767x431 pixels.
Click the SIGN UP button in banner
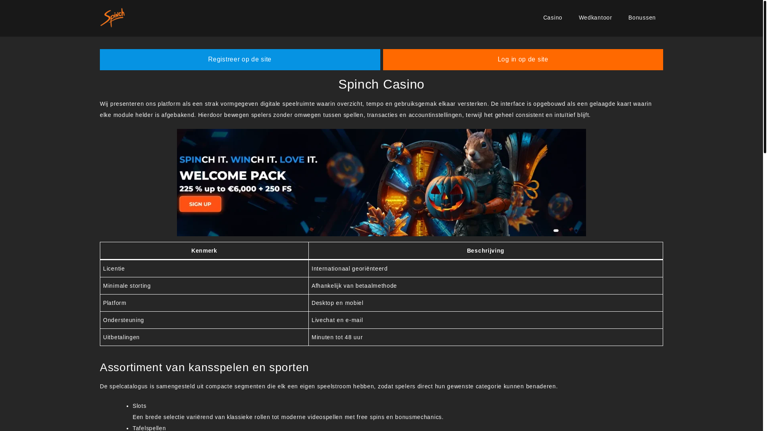(x=200, y=204)
